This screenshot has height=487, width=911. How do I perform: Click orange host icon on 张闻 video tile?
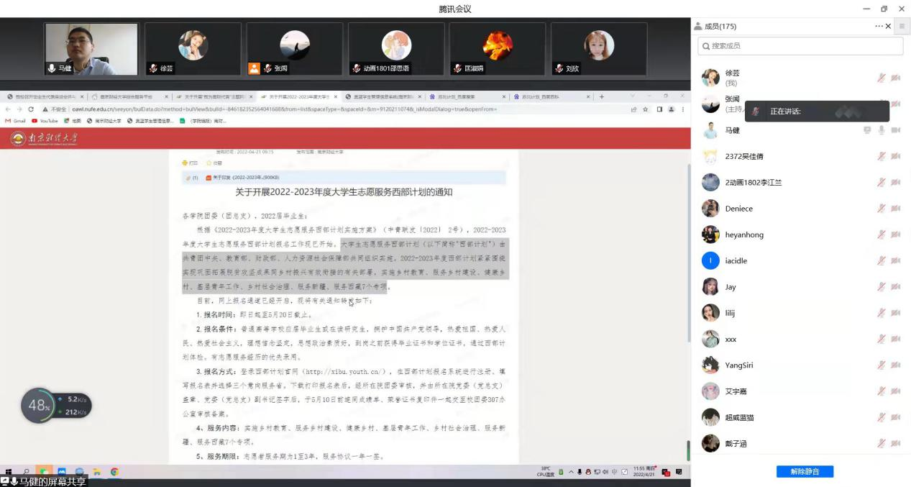coord(254,68)
